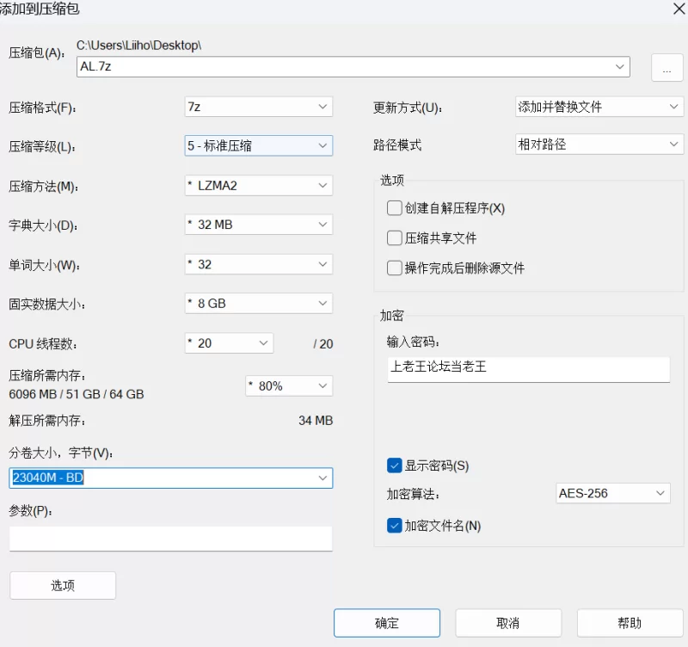Open the 选项 button at bottom left
The width and height of the screenshot is (688, 647).
[63, 585]
